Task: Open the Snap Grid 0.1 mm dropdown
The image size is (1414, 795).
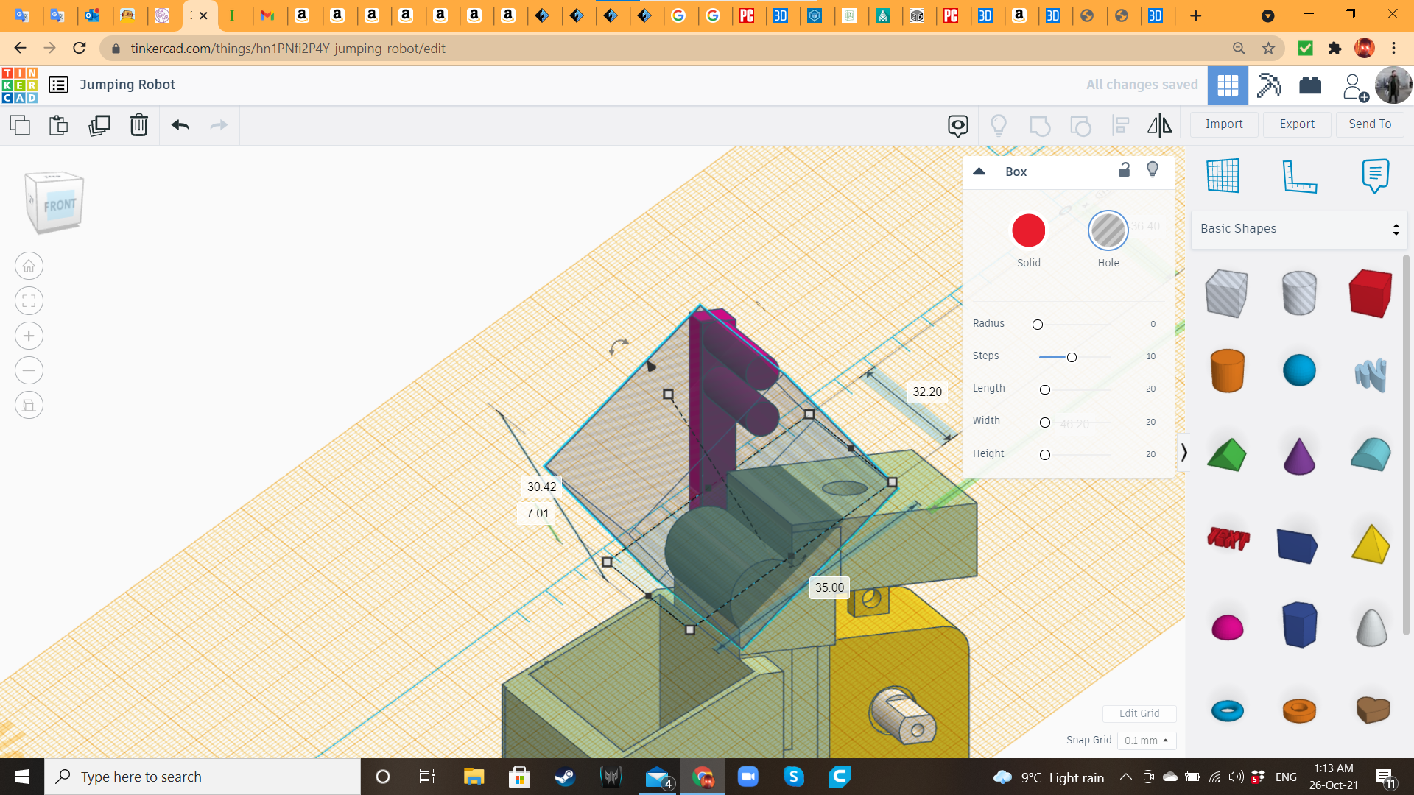Action: [1147, 741]
